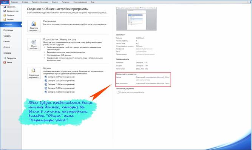The image size is (252, 150).
Task: Open autosaved version from Сегодня, 21:29
Action: [x=60, y=88]
